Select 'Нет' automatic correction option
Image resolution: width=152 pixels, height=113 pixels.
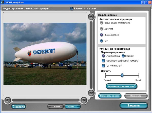[x=101, y=41]
